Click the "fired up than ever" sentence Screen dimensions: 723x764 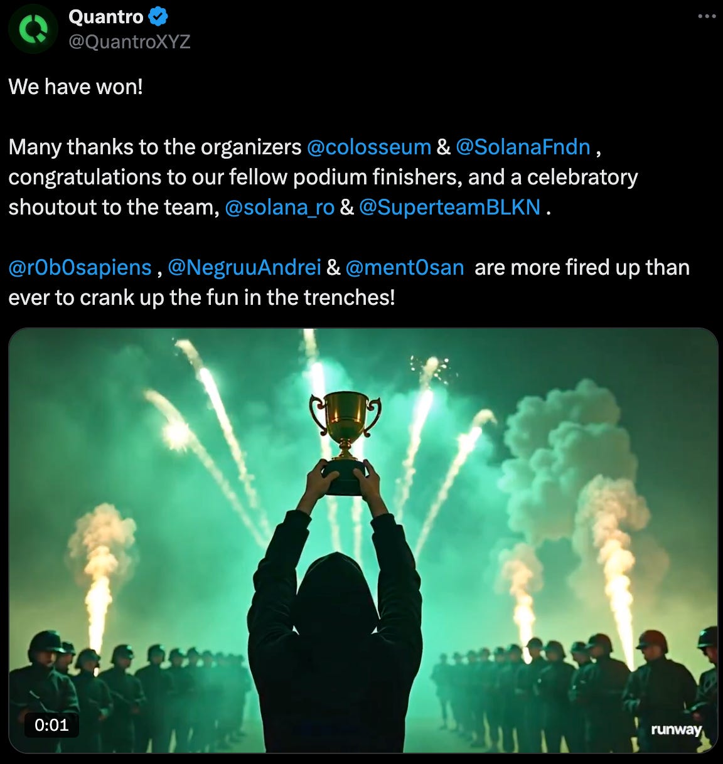click(349, 282)
